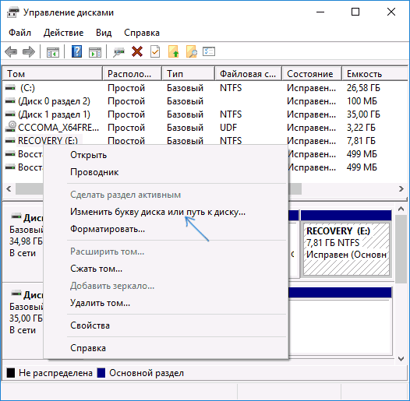This screenshot has width=410, height=401.
Task: Click the Состояние column header
Action: tap(312, 74)
